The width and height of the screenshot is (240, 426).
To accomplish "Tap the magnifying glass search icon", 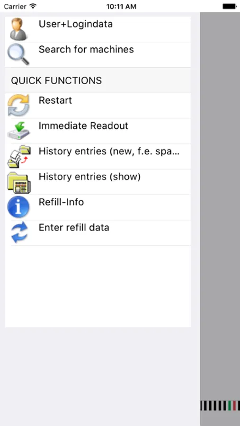I will (18, 54).
